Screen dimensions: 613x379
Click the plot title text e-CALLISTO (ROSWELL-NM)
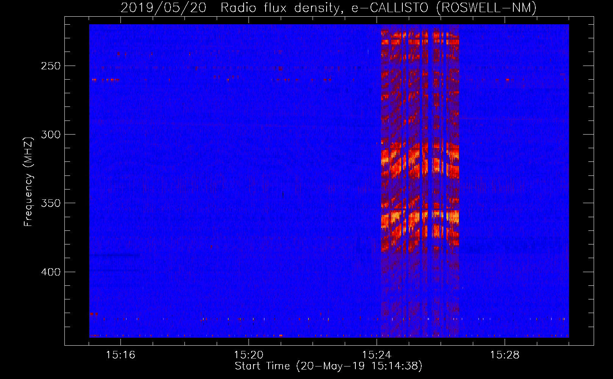tap(444, 8)
